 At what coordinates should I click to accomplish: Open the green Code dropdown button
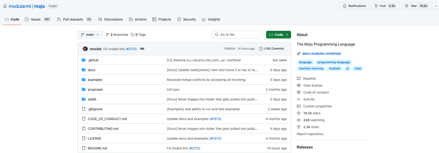point(278,35)
